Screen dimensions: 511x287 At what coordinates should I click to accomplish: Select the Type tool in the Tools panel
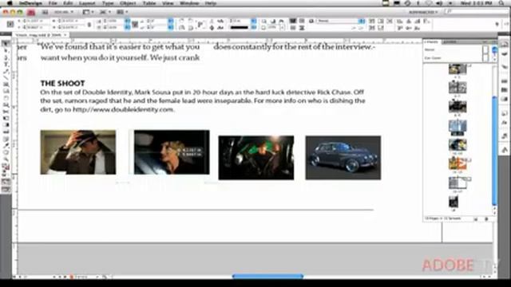[6, 65]
